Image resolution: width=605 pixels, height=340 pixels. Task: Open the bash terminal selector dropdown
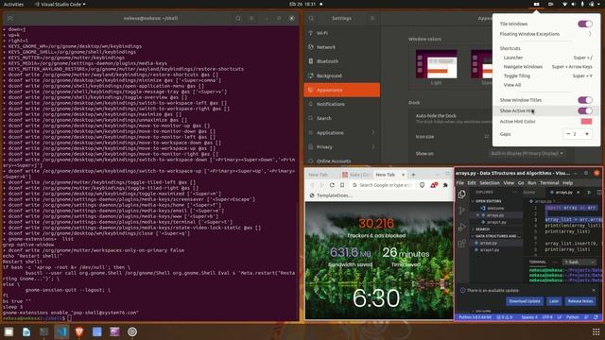579,263
